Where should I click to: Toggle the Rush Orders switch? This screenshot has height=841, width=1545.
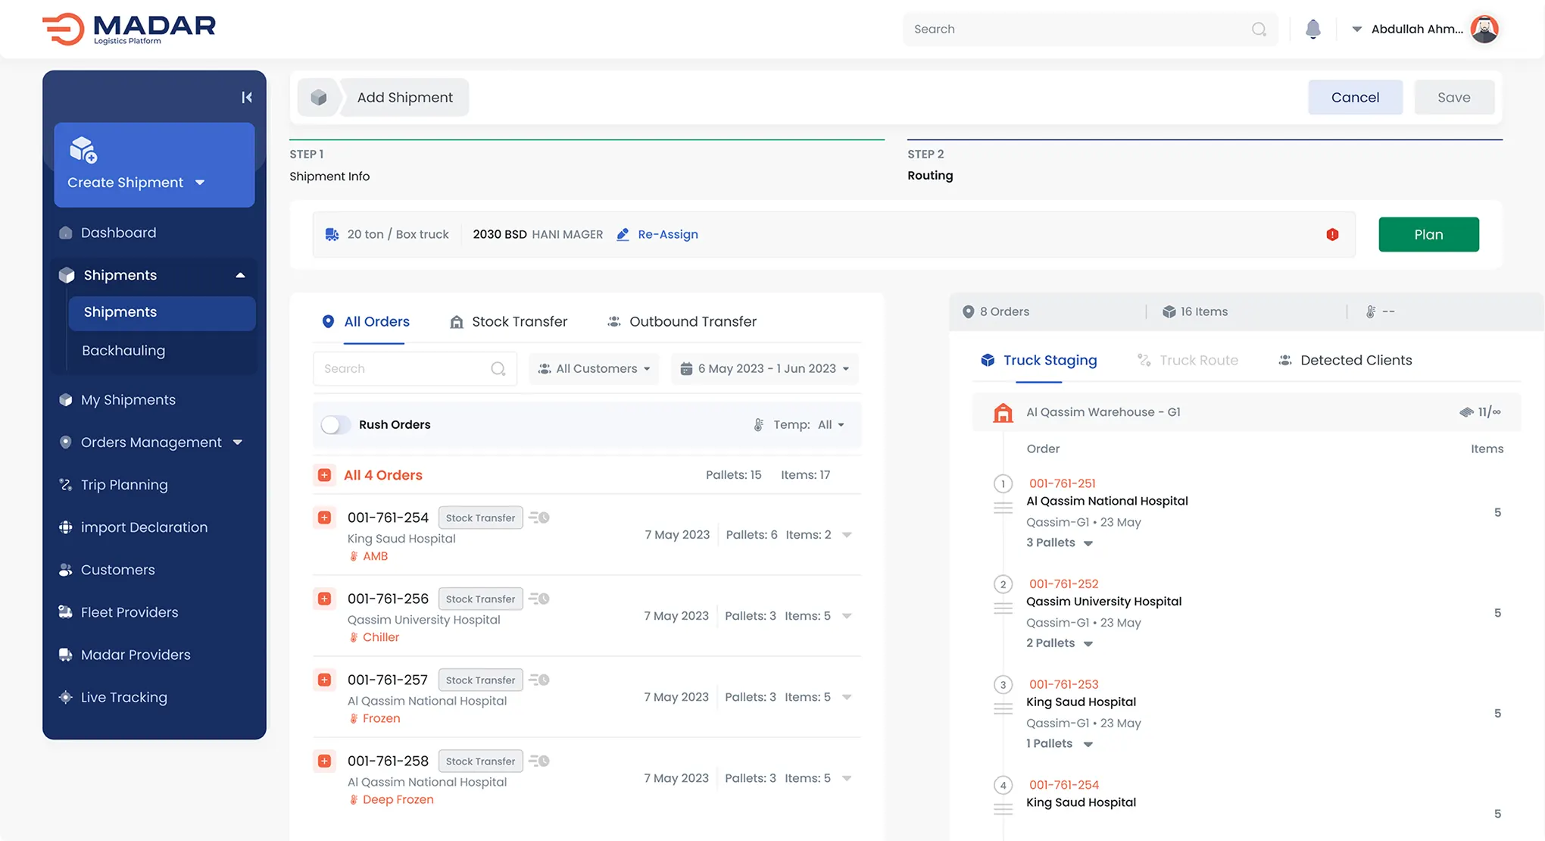[336, 424]
